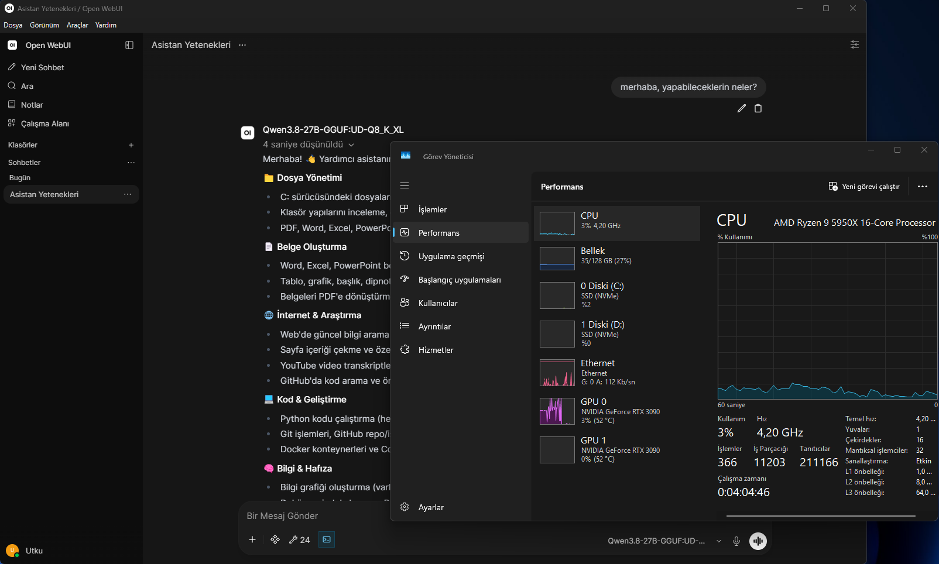The width and height of the screenshot is (939, 564).
Task: Open options for the Asistan Yetenekleri sidebar chat
Action: pyautogui.click(x=128, y=194)
